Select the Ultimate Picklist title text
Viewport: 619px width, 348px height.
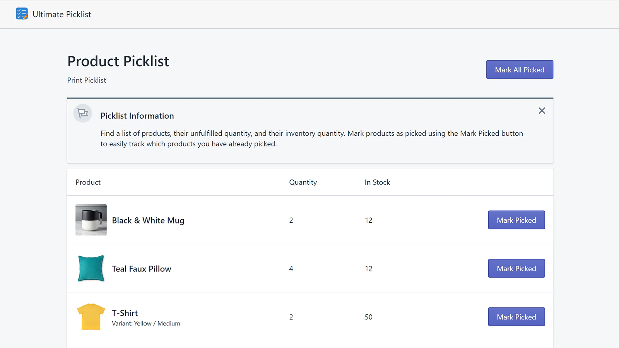[62, 14]
